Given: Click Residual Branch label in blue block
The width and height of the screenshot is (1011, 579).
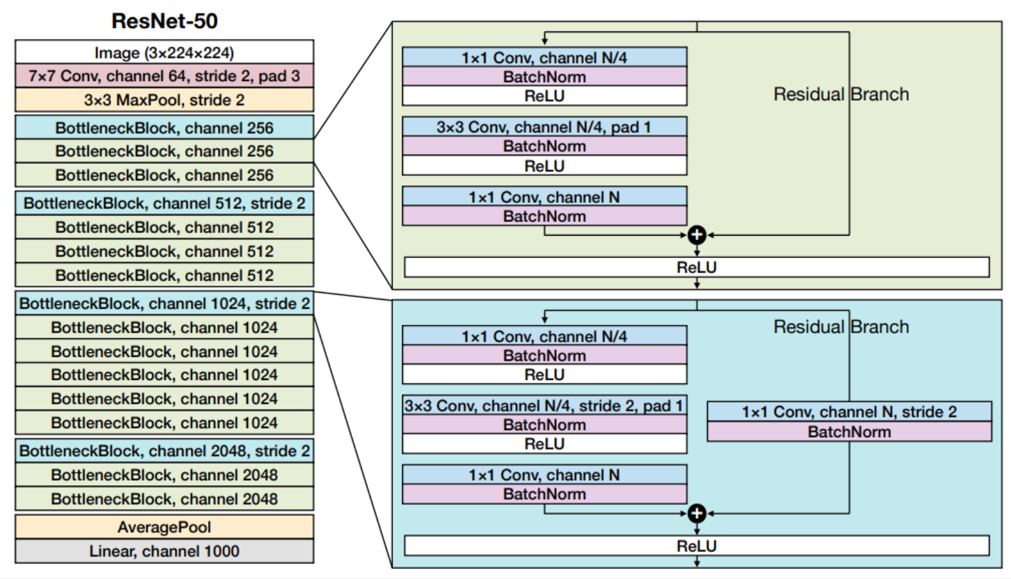Looking at the screenshot, I should pyautogui.click(x=841, y=327).
